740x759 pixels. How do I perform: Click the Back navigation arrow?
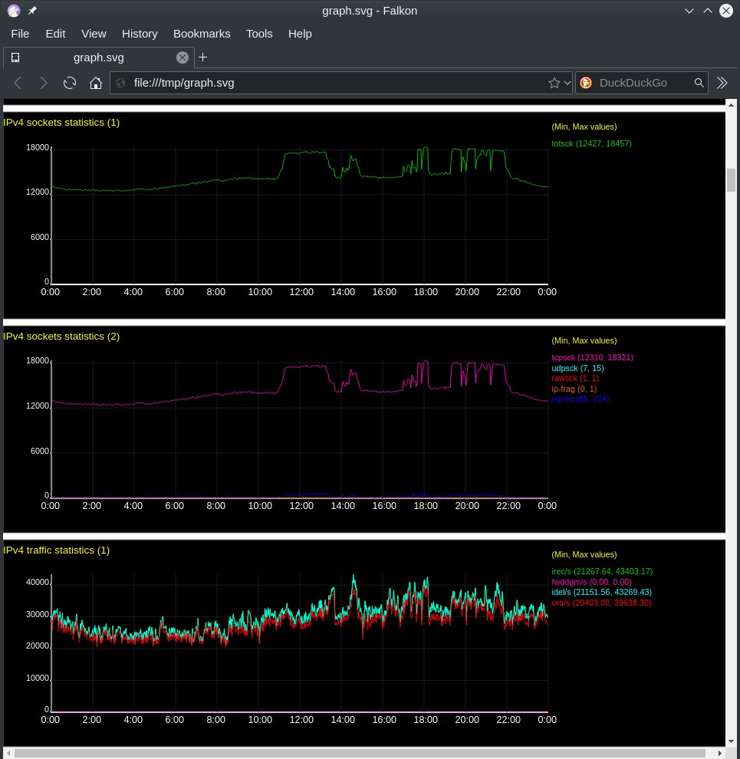coord(18,83)
